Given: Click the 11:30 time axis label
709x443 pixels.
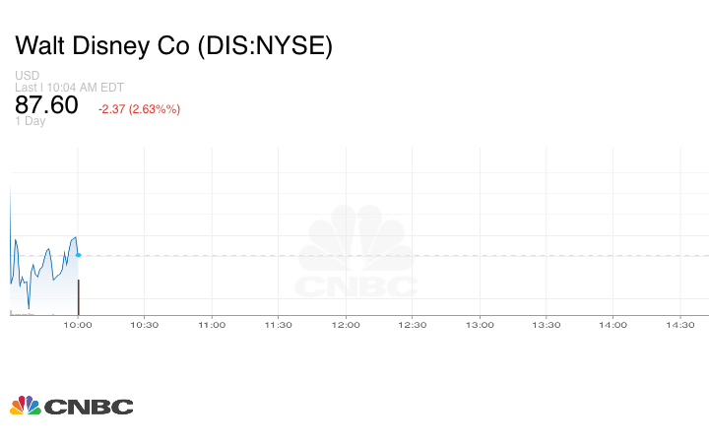Looking at the screenshot, I should [279, 325].
